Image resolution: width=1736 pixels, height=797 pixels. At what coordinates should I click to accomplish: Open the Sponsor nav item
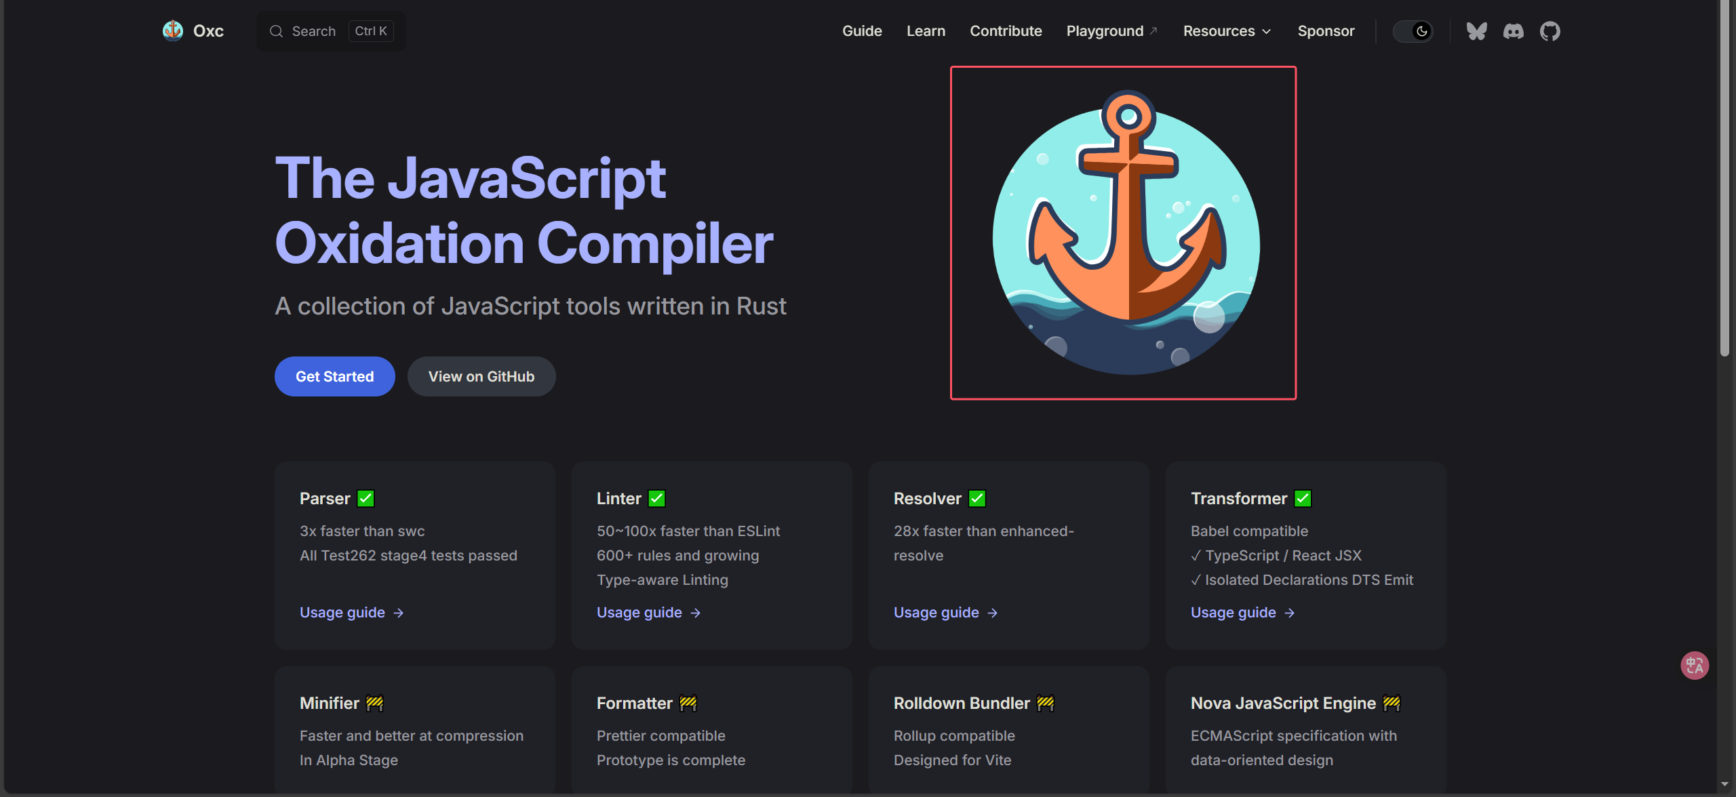[x=1326, y=31]
